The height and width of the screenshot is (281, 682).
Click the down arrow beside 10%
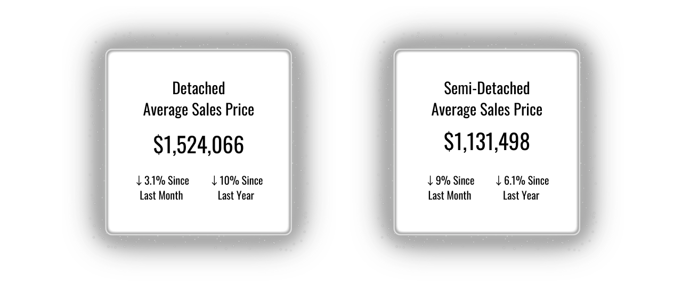[x=214, y=181]
